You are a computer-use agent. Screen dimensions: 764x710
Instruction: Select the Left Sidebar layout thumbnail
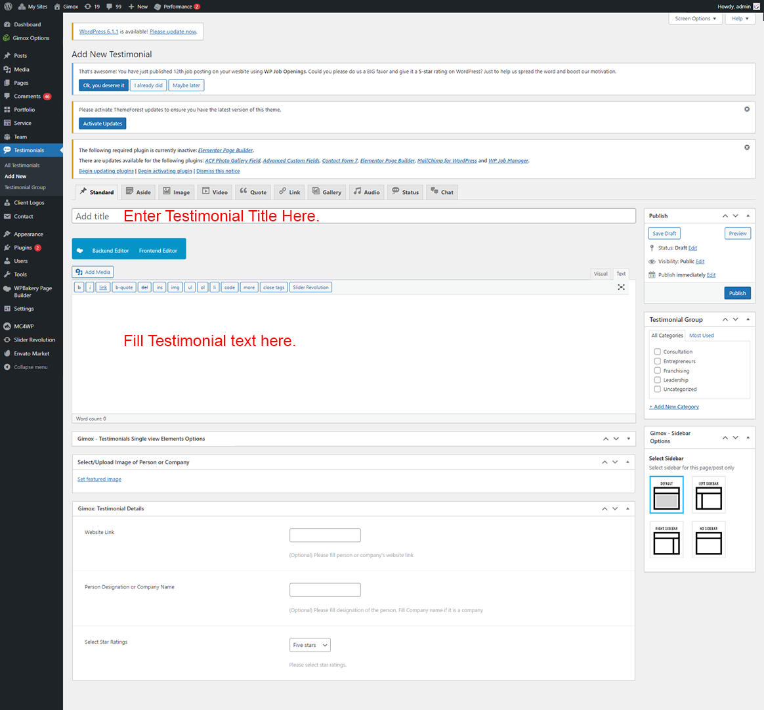tap(708, 495)
